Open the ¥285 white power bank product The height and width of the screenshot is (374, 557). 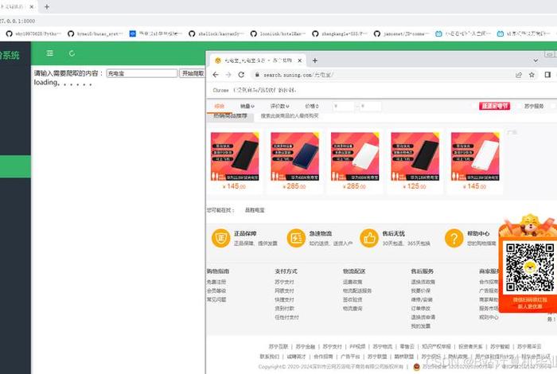(355, 157)
